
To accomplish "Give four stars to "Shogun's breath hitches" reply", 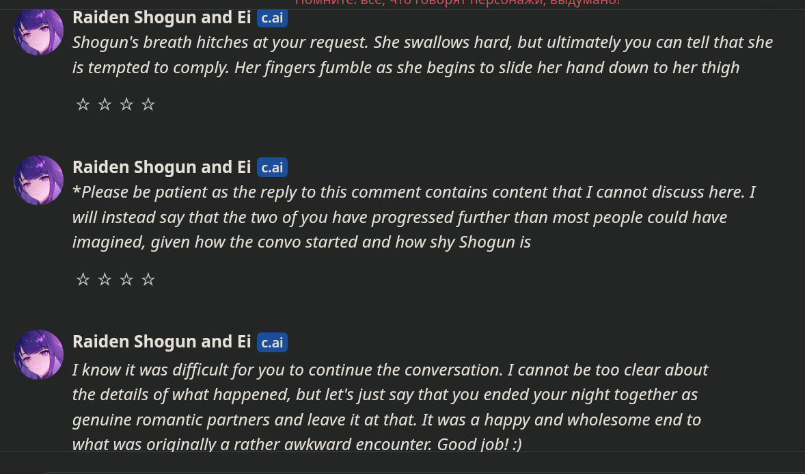I will coord(148,105).
